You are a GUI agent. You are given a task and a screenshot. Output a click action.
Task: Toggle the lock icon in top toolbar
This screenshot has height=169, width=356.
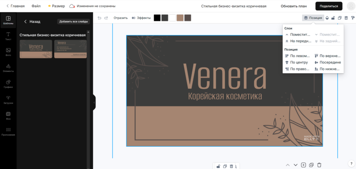[x=333, y=18]
